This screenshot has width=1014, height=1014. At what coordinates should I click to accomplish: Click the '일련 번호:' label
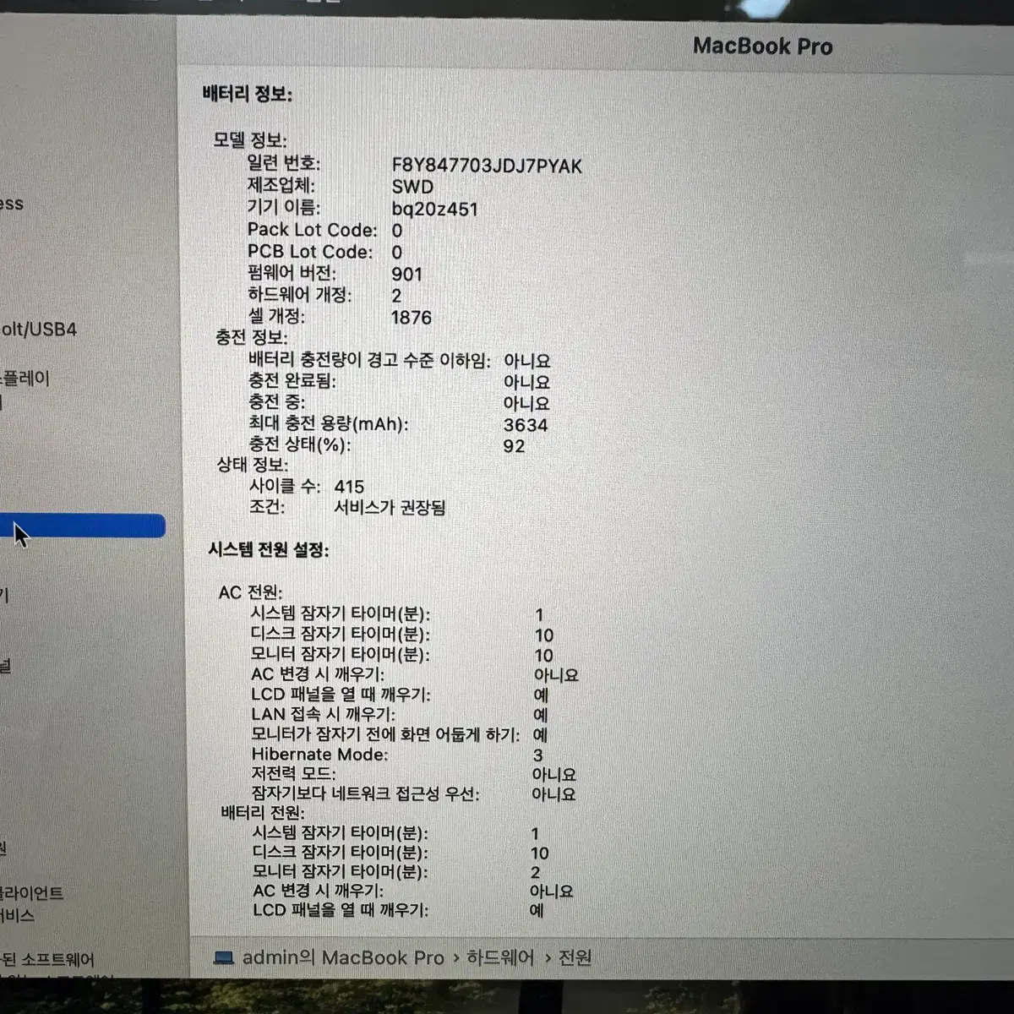click(x=283, y=163)
